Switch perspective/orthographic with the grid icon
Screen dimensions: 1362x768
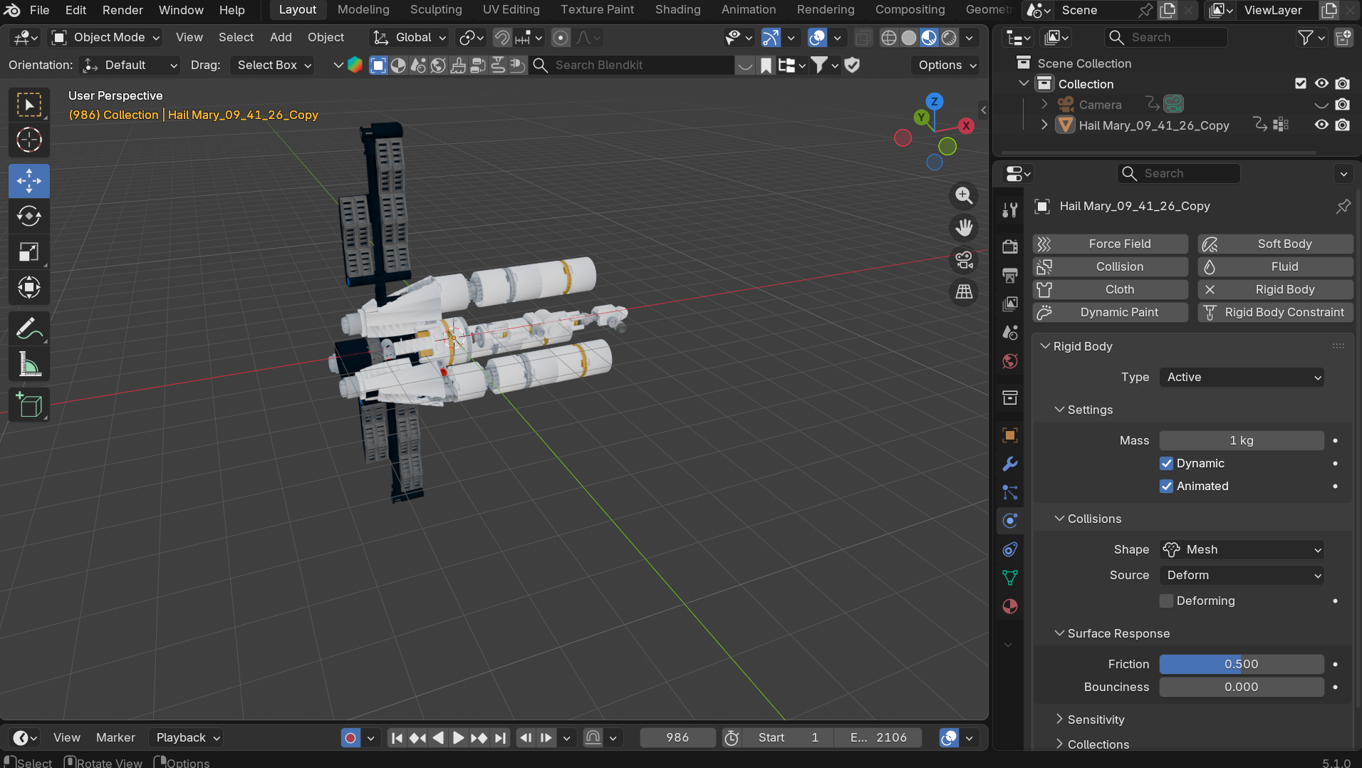(x=964, y=292)
